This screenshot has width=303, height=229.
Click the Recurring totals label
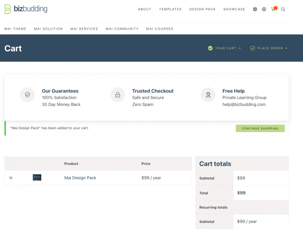213,207
